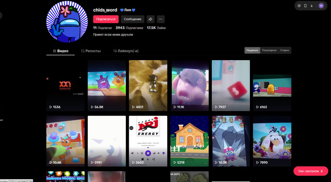
Task: Expand the Уже смотрели dropdown button
Action: pos(310,171)
